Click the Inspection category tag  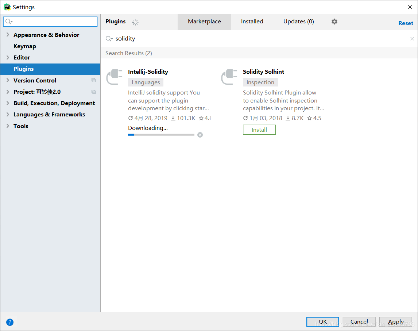pos(260,82)
